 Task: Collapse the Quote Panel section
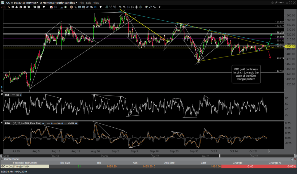2,159
